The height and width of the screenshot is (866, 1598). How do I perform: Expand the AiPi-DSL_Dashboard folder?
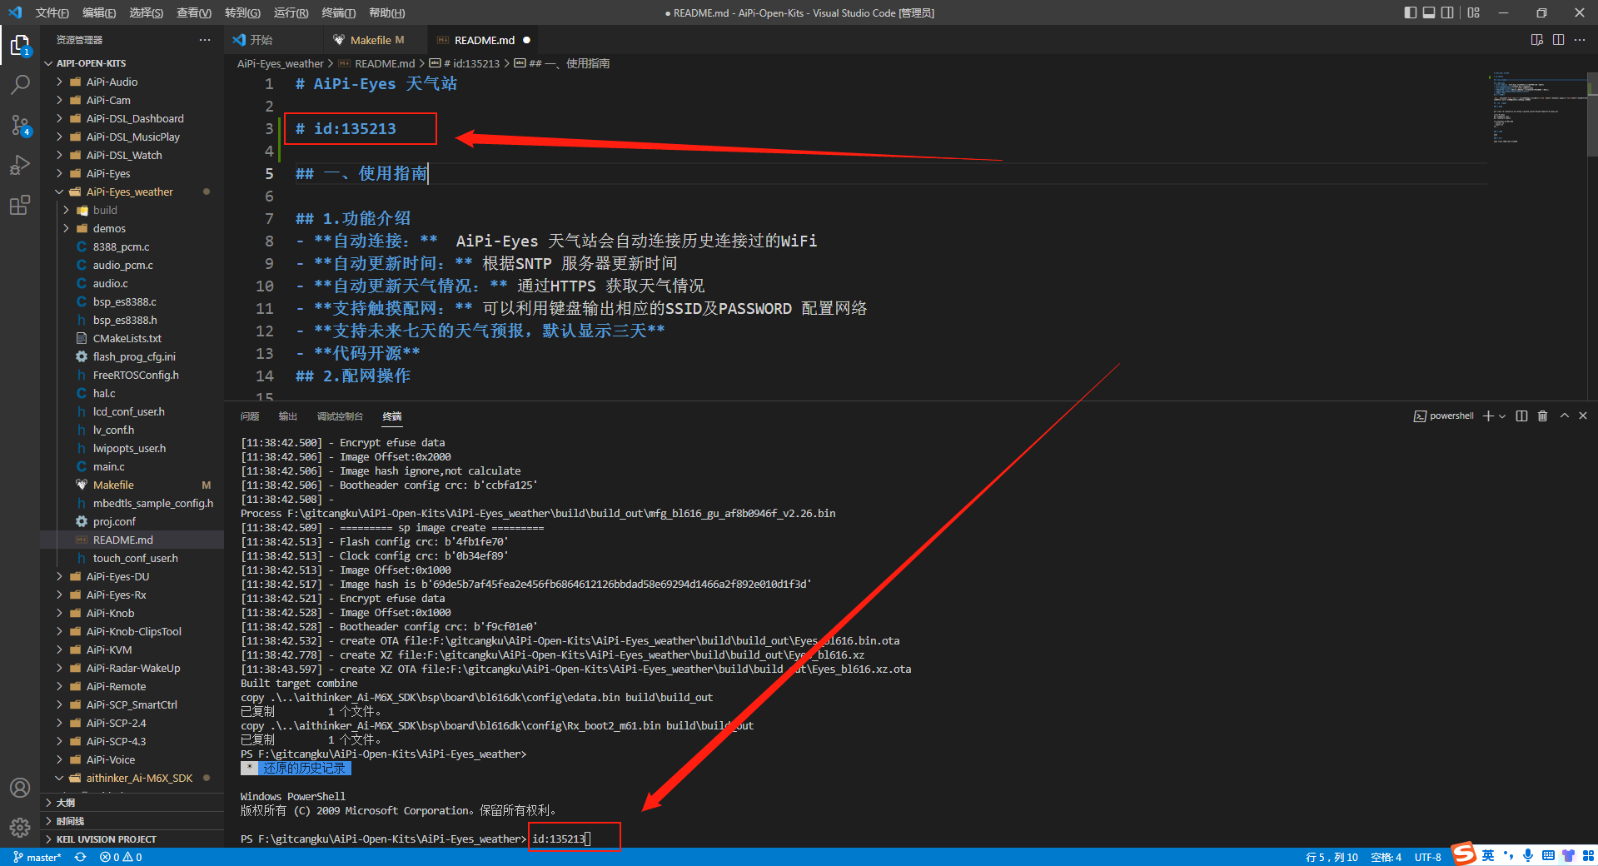point(135,118)
